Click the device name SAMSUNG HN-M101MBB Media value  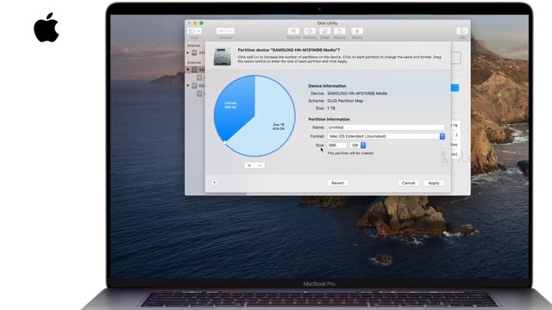click(357, 94)
